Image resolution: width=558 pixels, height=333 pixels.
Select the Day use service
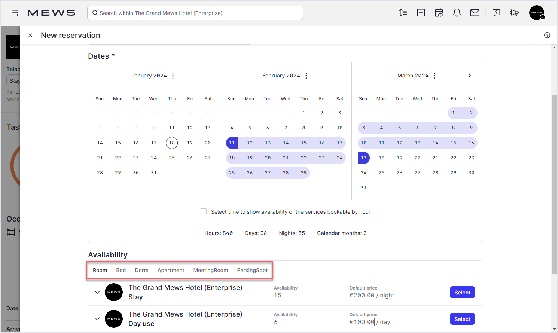pyautogui.click(x=463, y=319)
